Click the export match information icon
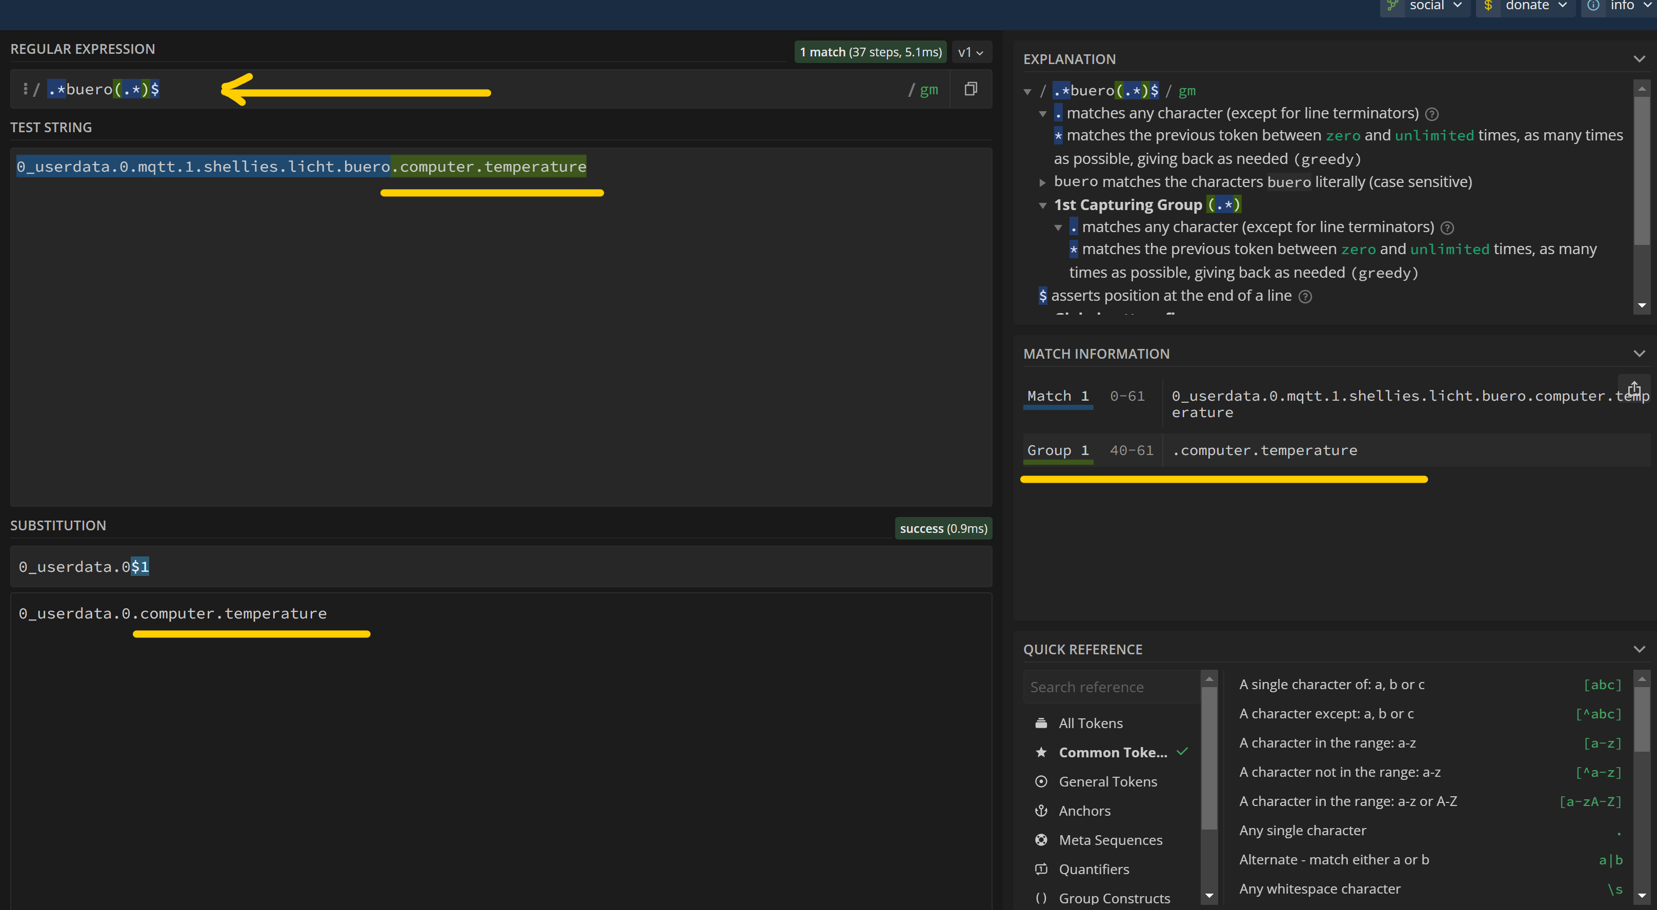Screen dimensions: 1657x910 pos(1634,388)
